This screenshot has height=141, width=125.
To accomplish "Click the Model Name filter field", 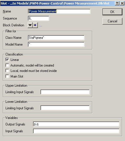I will (56, 44).
